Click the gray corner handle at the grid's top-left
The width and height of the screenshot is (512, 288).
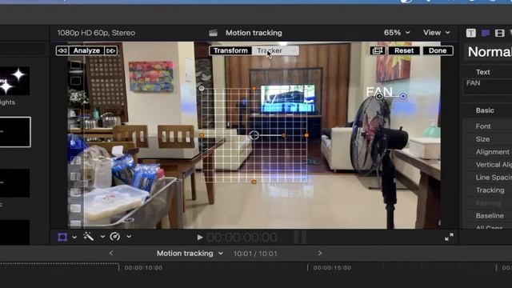(202, 88)
